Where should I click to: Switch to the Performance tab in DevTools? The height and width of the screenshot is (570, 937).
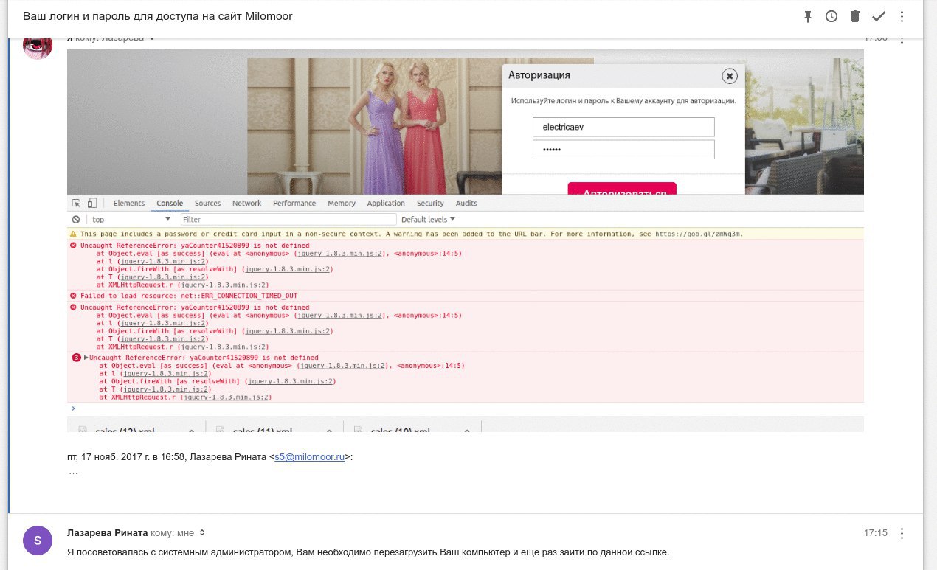click(294, 204)
